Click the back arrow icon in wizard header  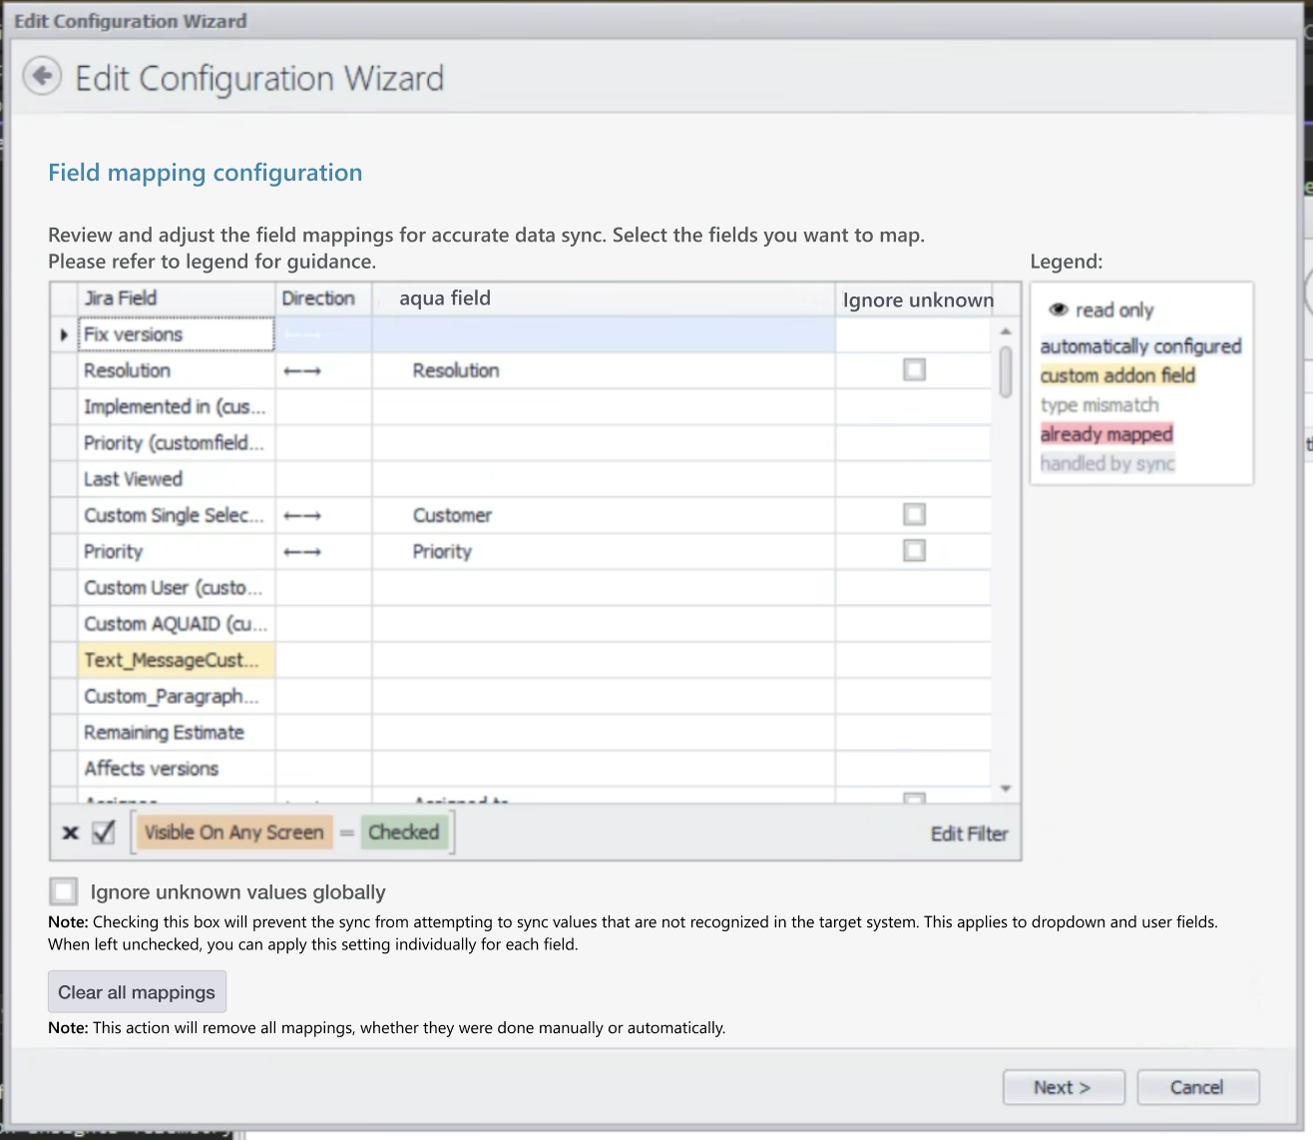42,76
